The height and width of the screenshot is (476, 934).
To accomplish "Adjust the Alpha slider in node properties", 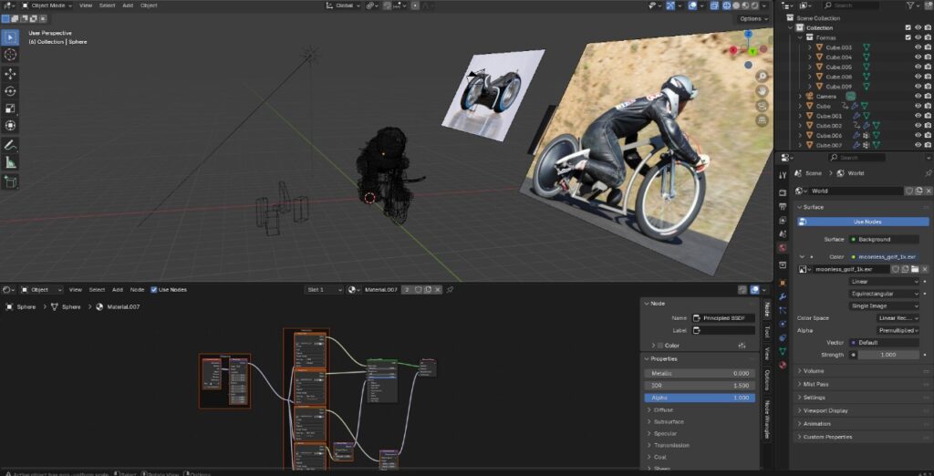I will click(x=700, y=398).
